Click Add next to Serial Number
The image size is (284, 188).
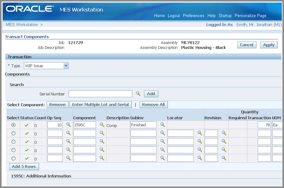[151, 94]
